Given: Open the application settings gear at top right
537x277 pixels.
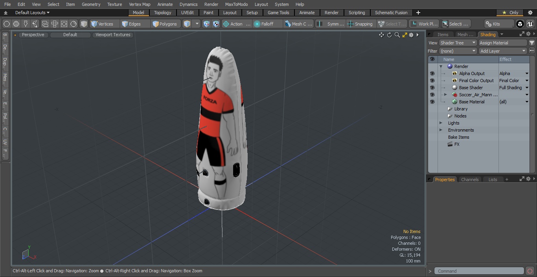Looking at the screenshot, I should pyautogui.click(x=530, y=13).
